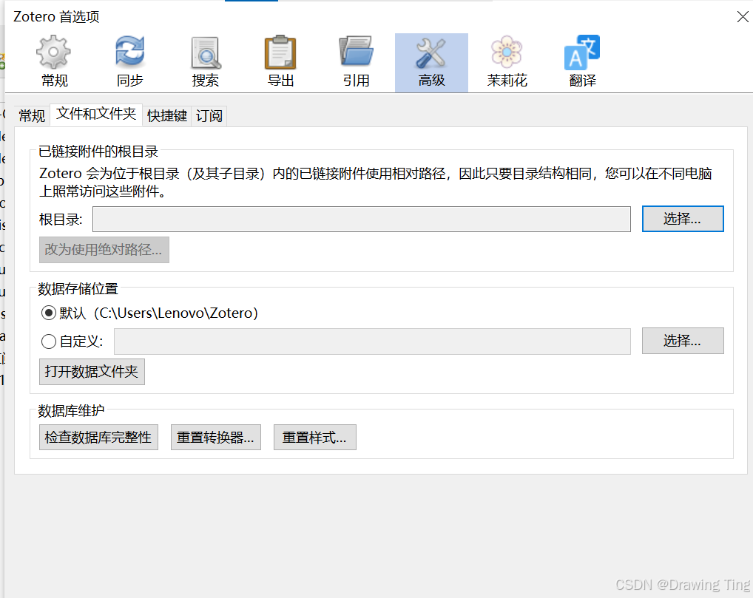Screen dimensions: 753x598
Task: Click 选择... button for custom data directory
Action: tap(683, 341)
